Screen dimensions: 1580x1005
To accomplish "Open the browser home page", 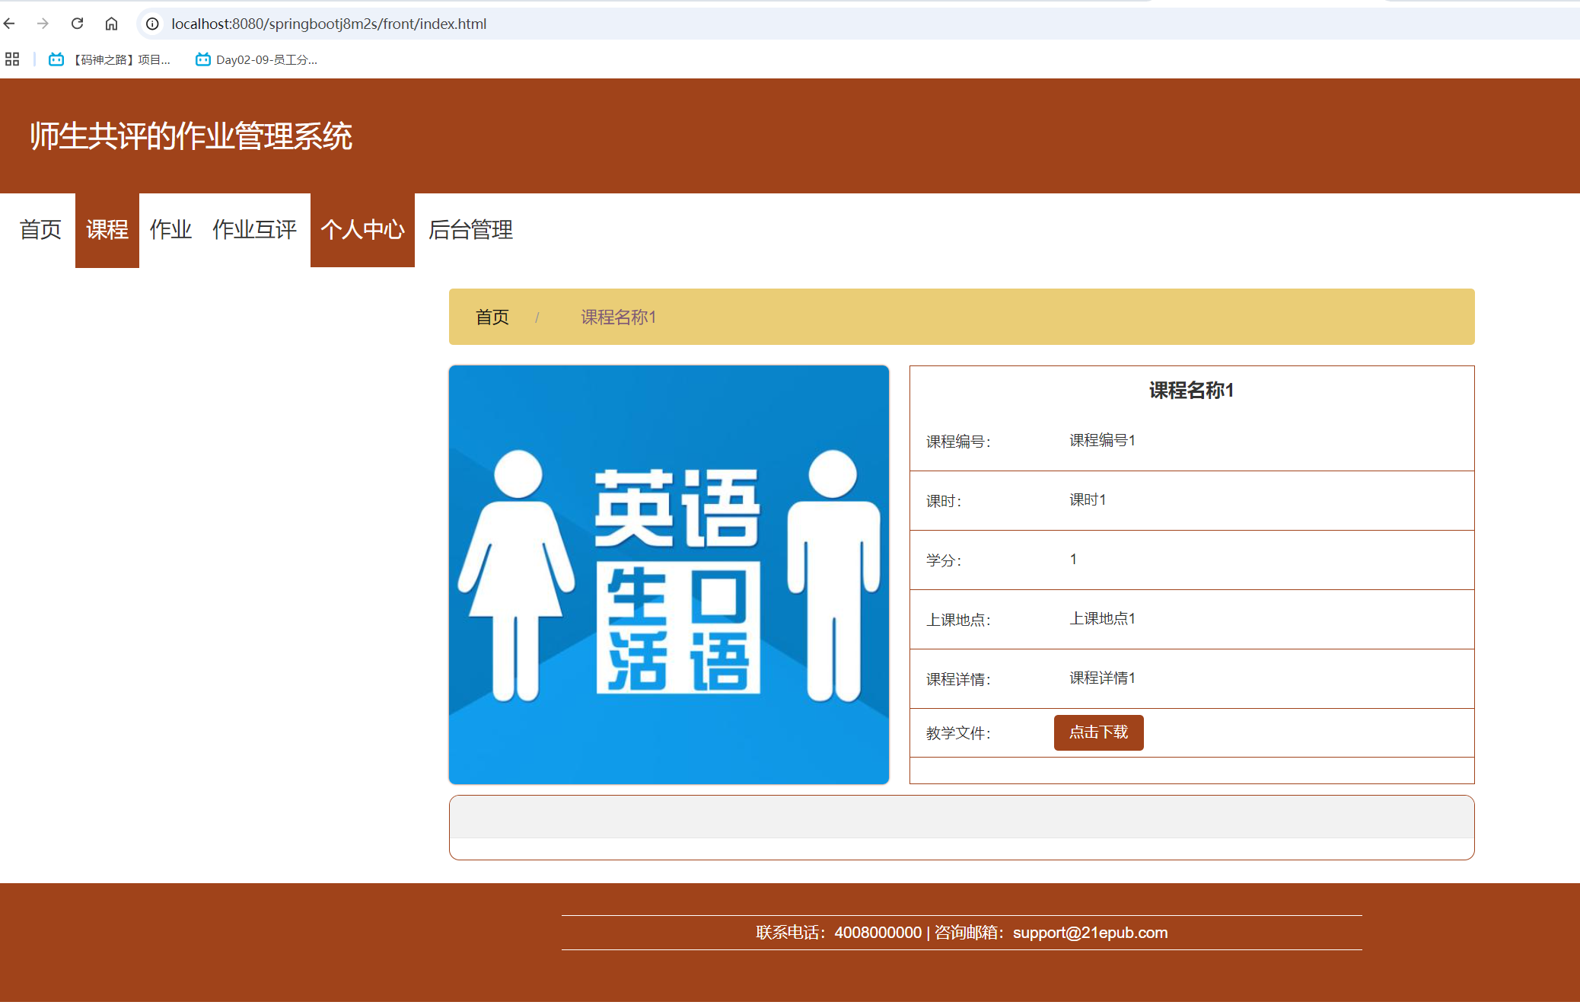I will (x=112, y=24).
